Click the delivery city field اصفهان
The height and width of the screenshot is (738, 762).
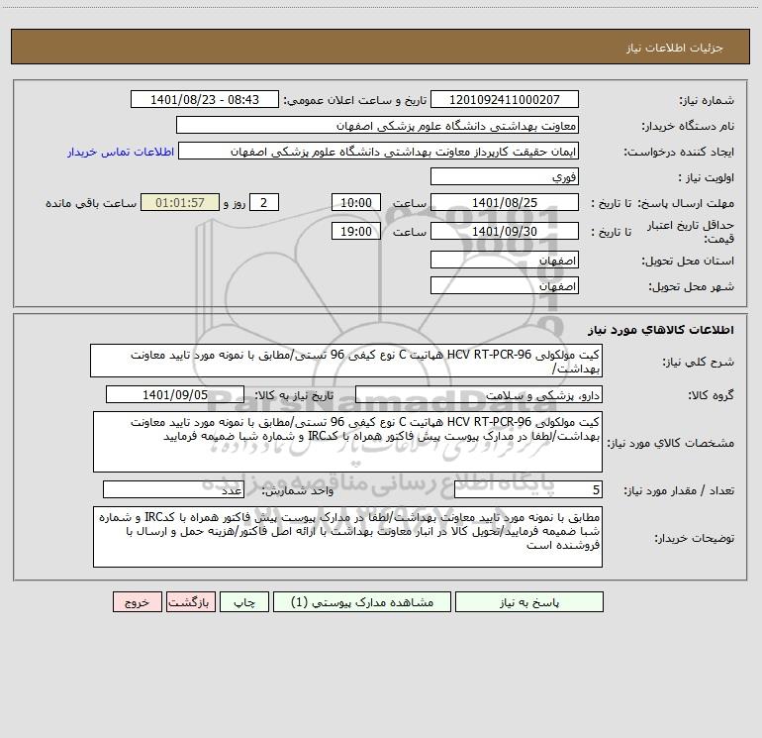click(505, 285)
